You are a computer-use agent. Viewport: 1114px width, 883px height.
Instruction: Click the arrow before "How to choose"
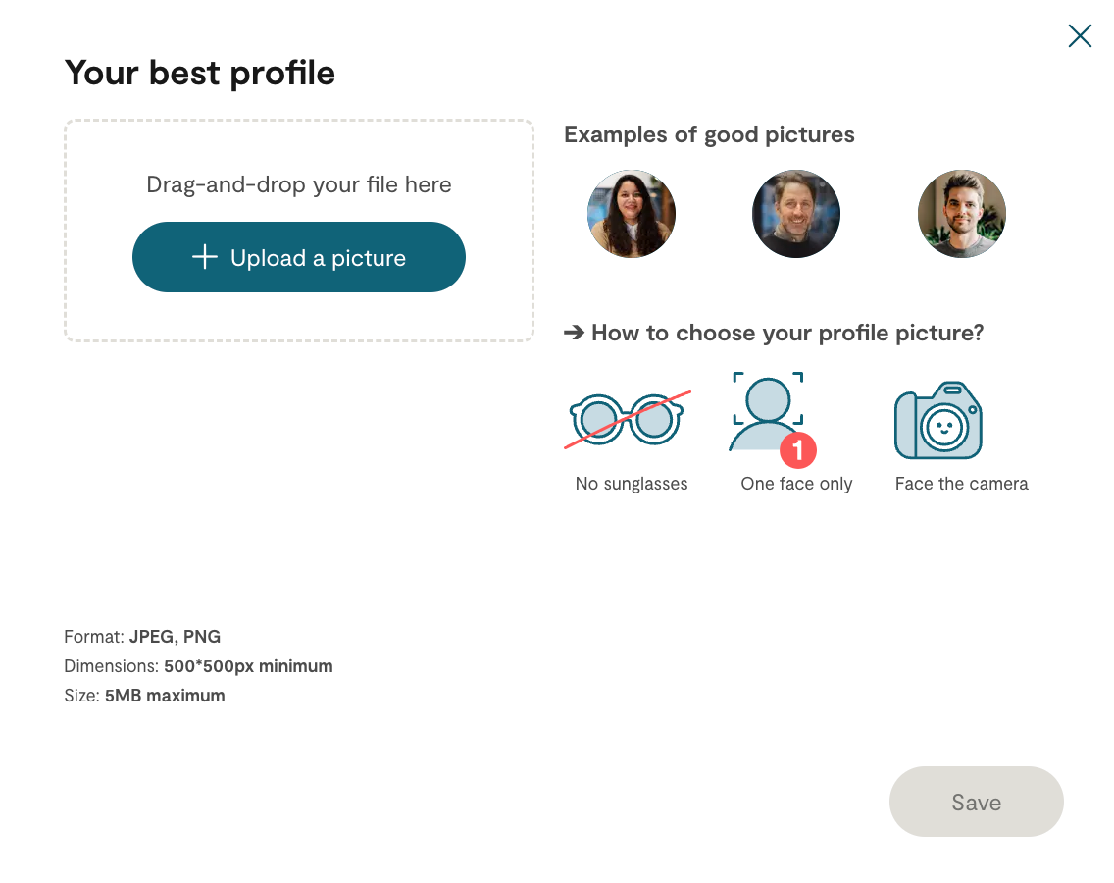click(574, 334)
